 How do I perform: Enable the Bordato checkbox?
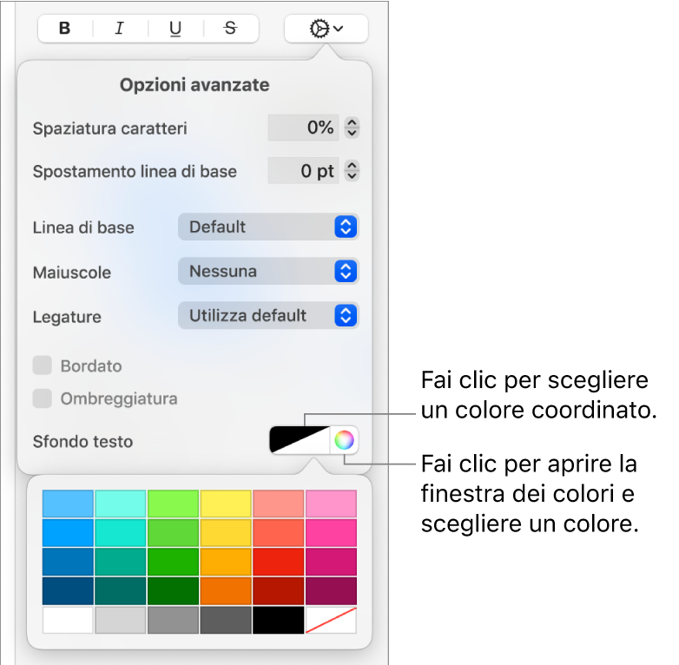point(43,365)
